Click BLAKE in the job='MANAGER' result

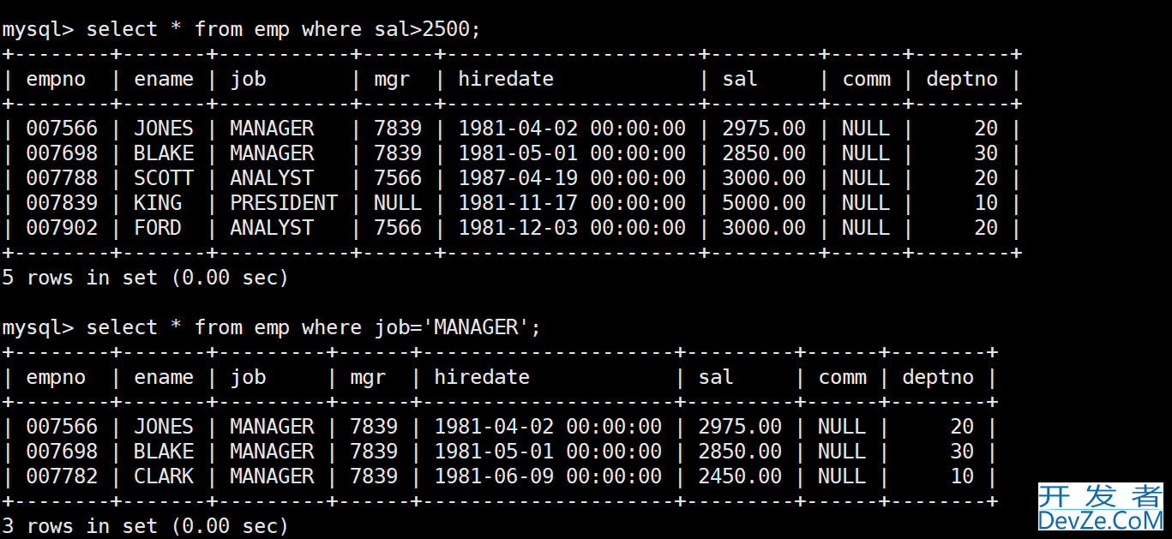(164, 452)
